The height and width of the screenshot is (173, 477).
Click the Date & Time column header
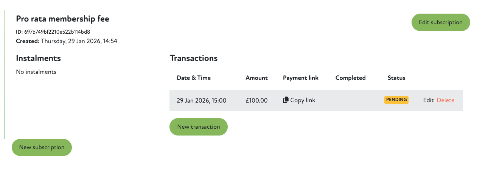point(194,78)
